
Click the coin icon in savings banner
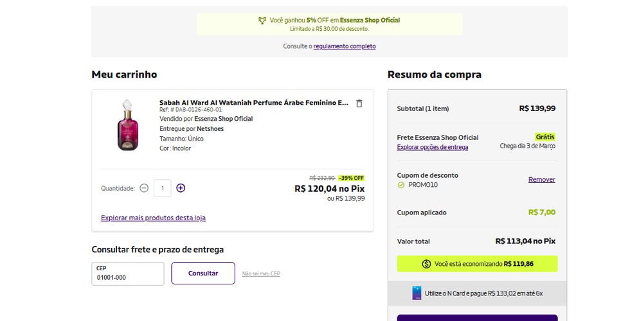tap(426, 264)
